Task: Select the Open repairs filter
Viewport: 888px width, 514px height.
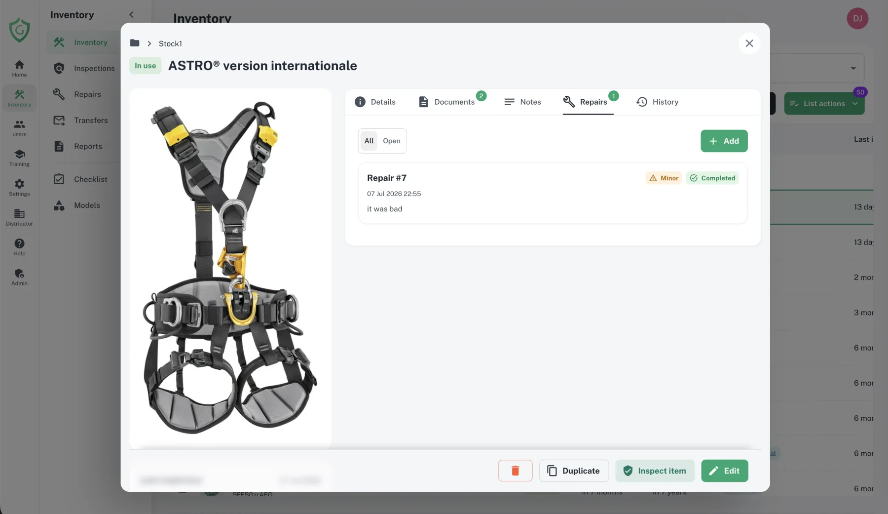Action: 392,141
